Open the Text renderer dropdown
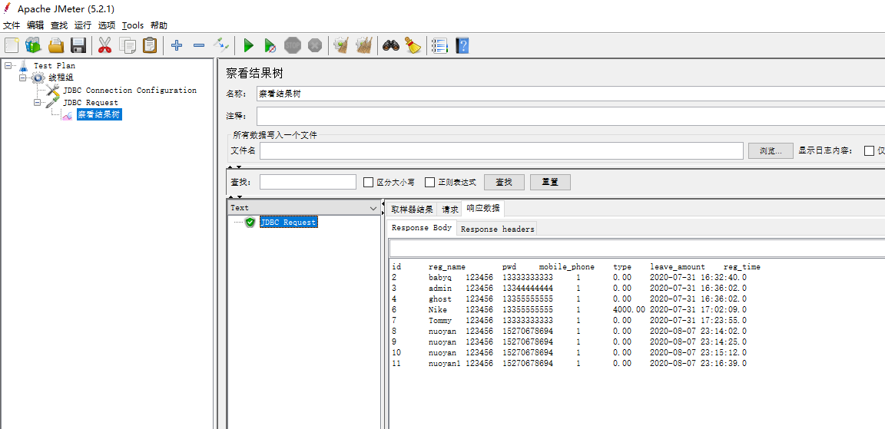This screenshot has height=429, width=885. pyautogui.click(x=373, y=208)
